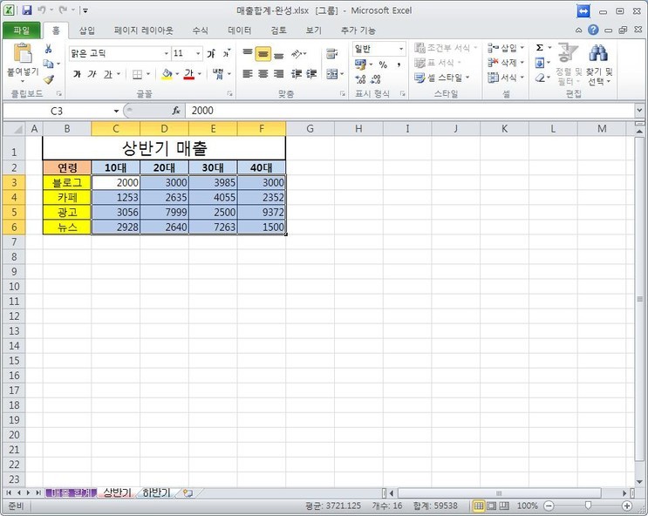Screen dimensions: 648x516
Task: Toggle bold formatting (가)
Action: coord(77,74)
